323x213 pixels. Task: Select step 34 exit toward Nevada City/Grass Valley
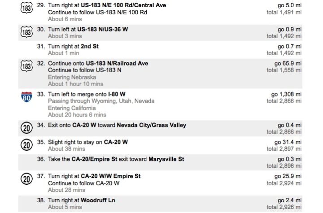click(x=160, y=128)
